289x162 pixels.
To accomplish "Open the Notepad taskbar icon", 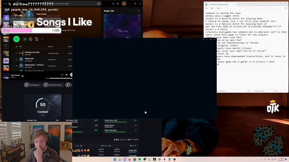I will point(169,159).
